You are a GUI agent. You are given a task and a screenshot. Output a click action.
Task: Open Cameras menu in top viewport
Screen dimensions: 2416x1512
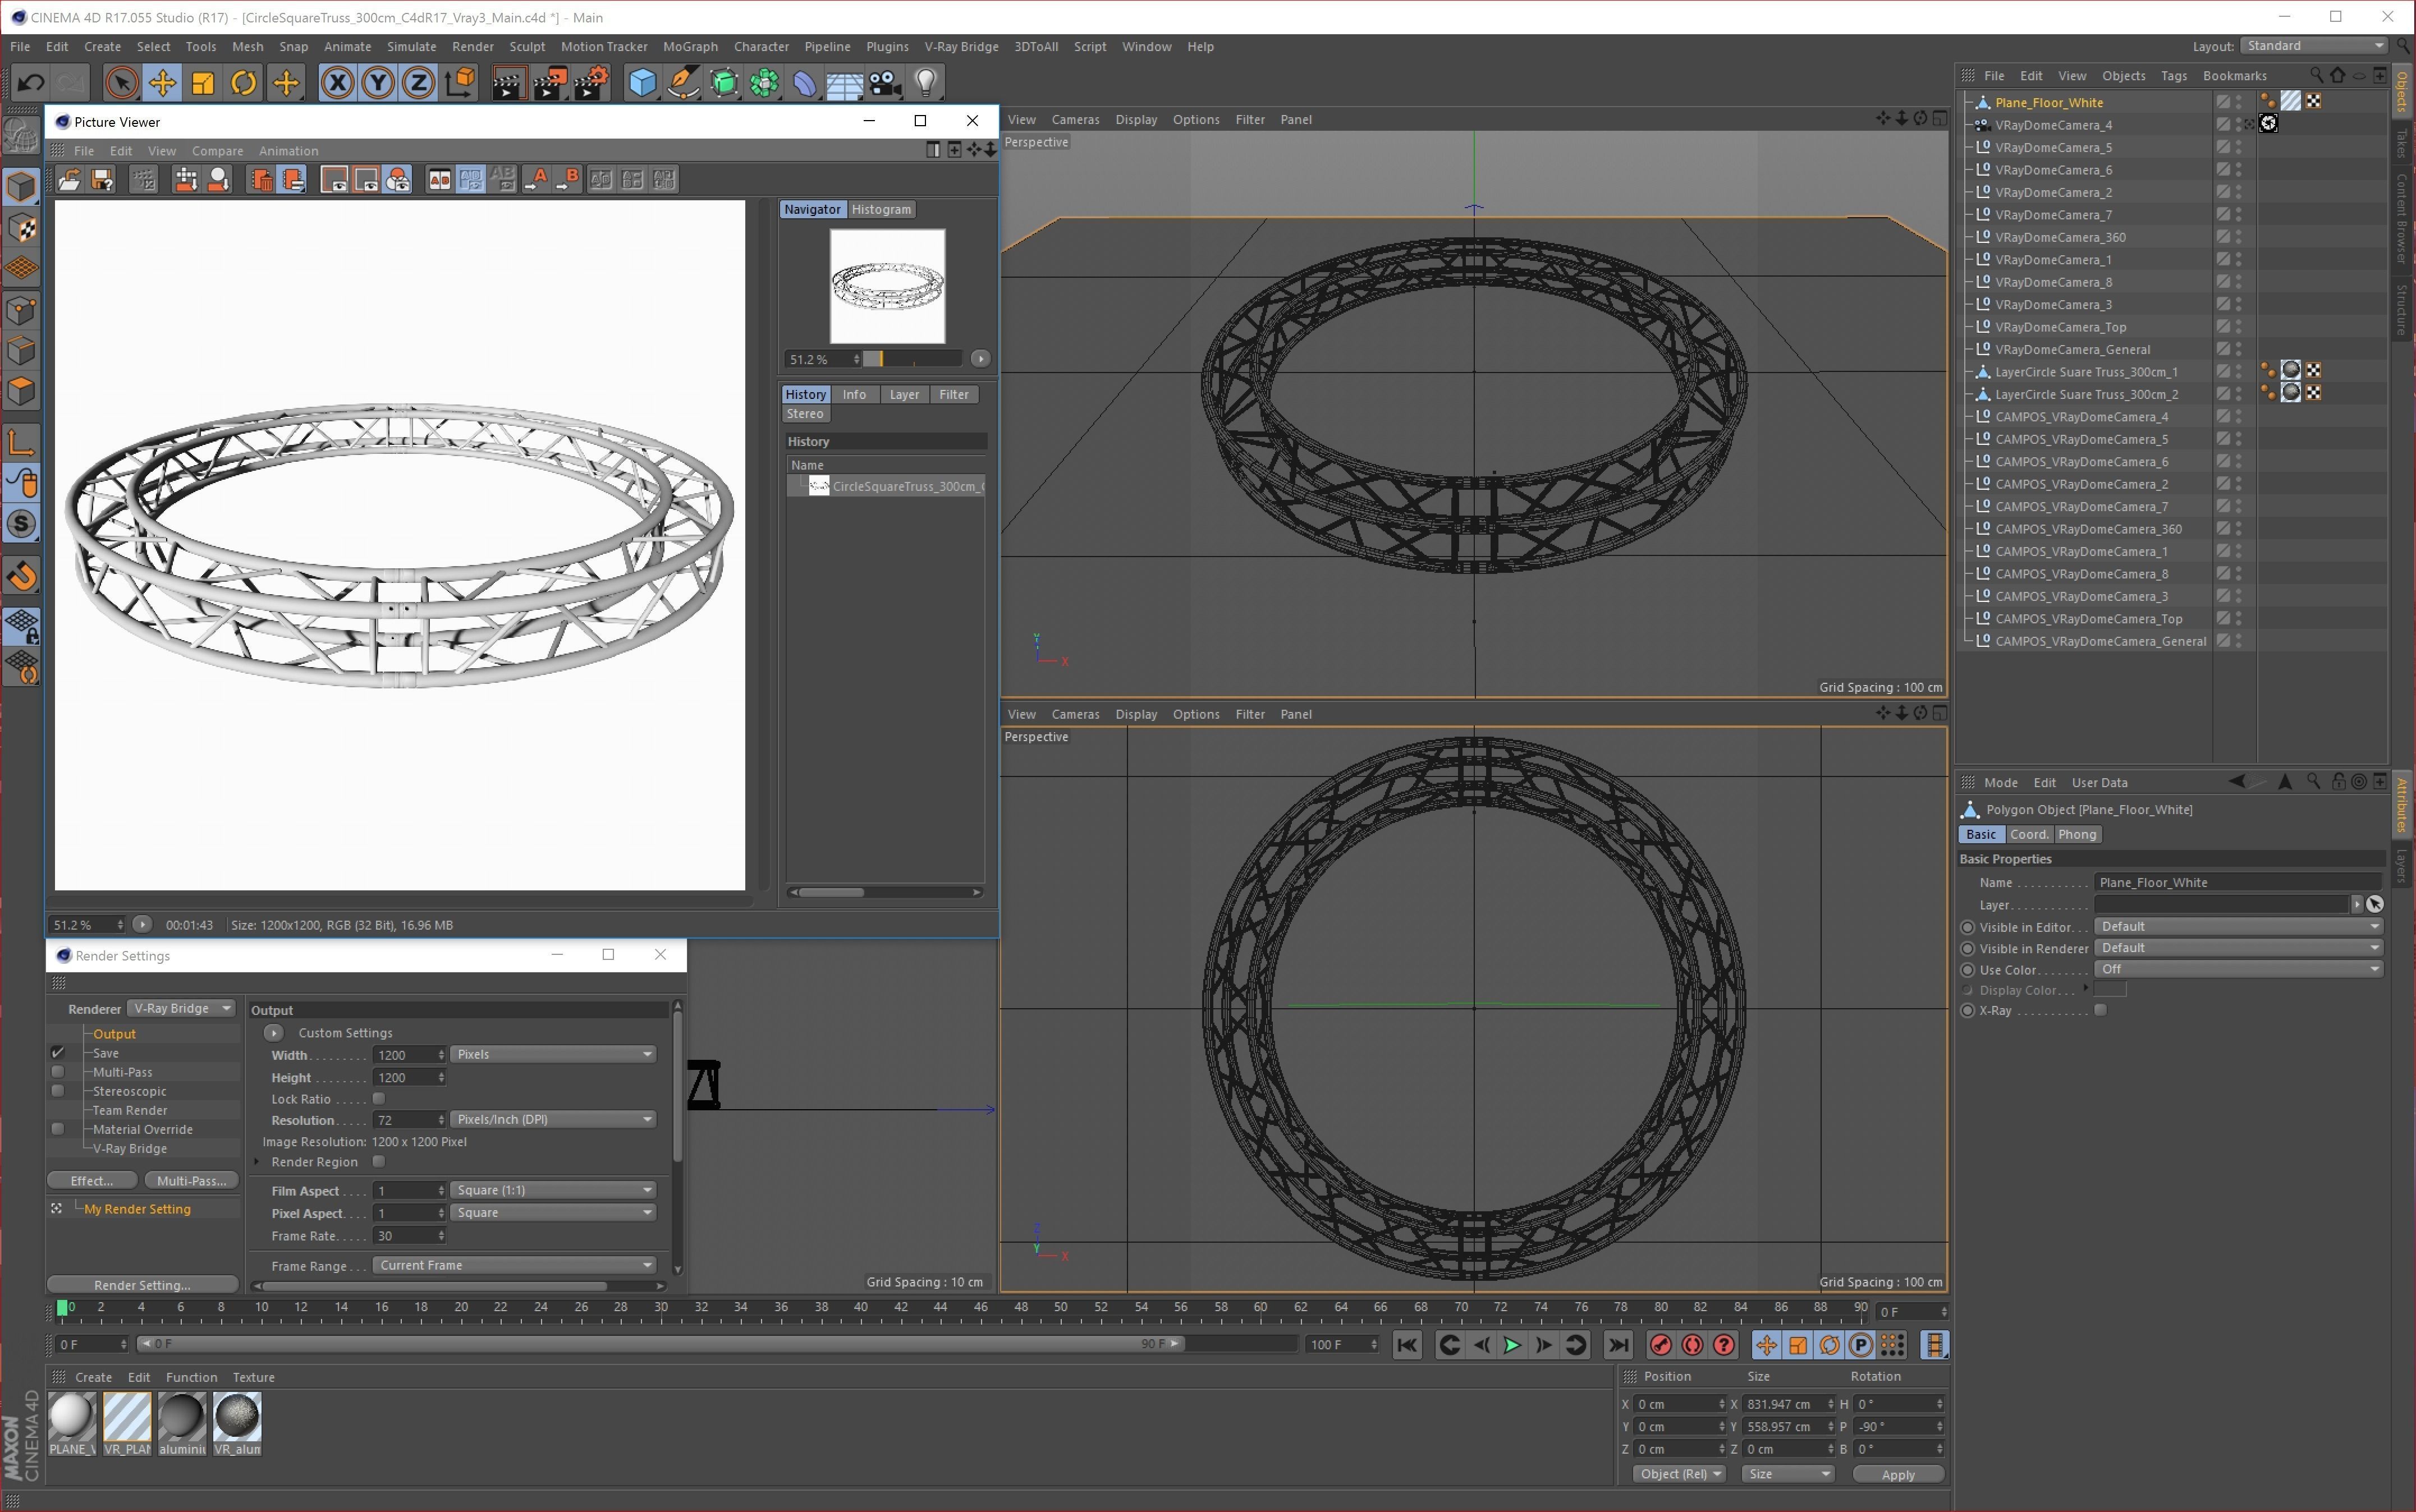[x=1075, y=119]
